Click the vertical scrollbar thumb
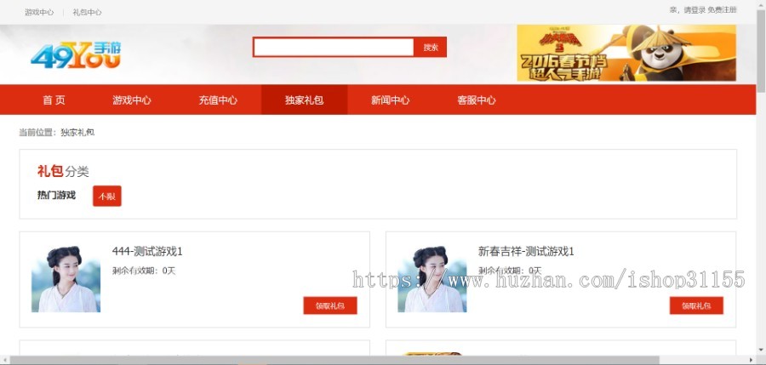This screenshot has height=365, width=766. click(x=761, y=50)
